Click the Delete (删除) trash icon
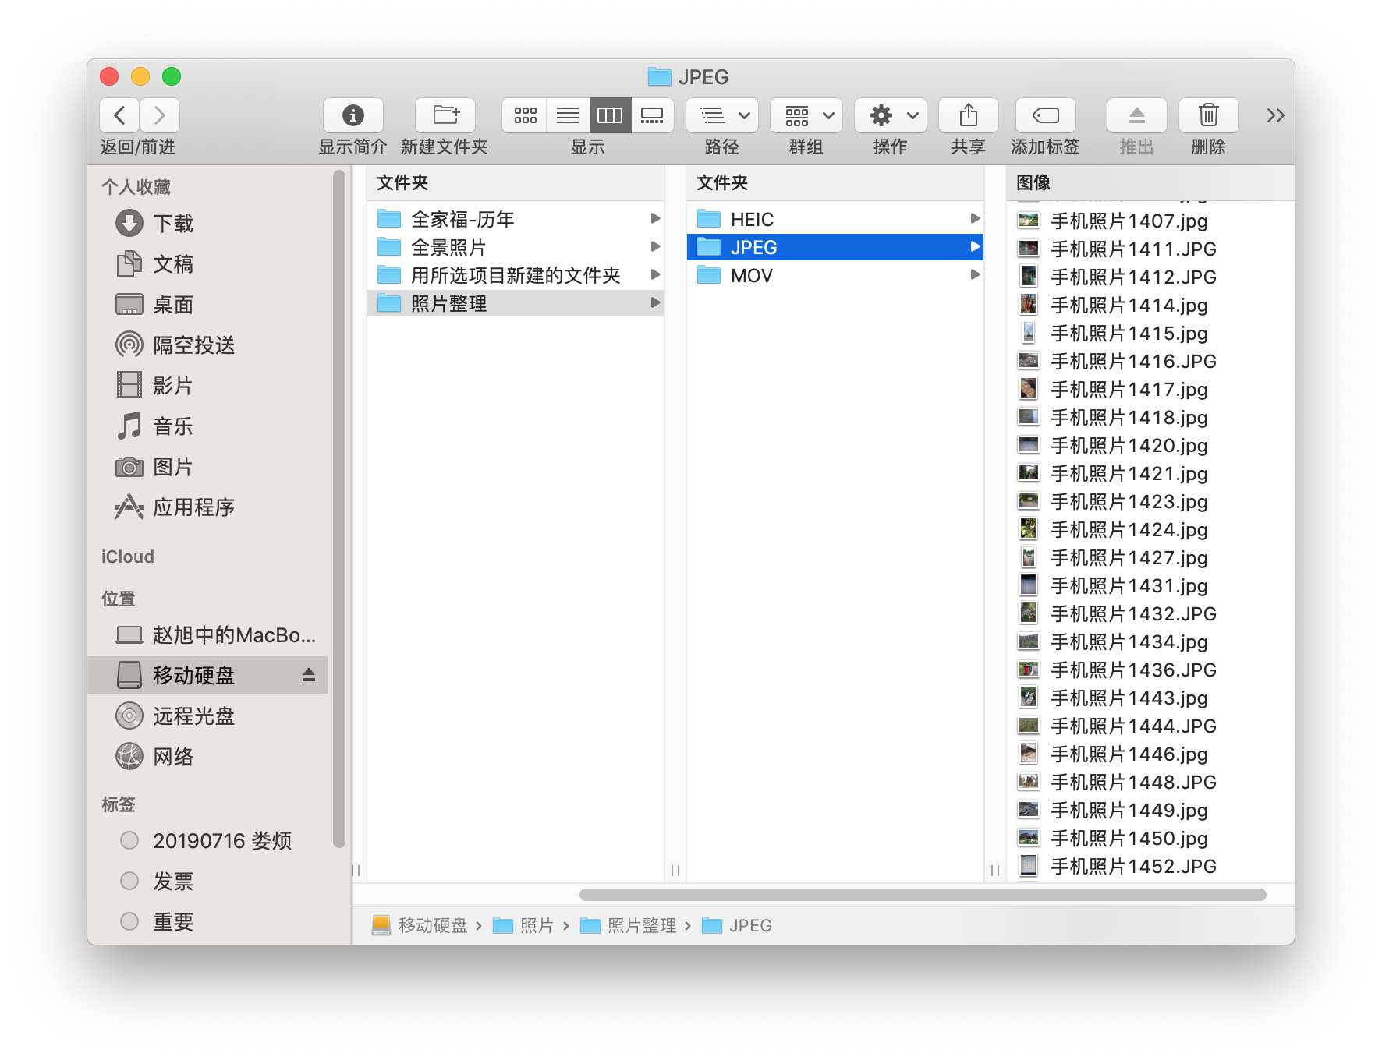The image size is (1382, 1060). coord(1208,115)
